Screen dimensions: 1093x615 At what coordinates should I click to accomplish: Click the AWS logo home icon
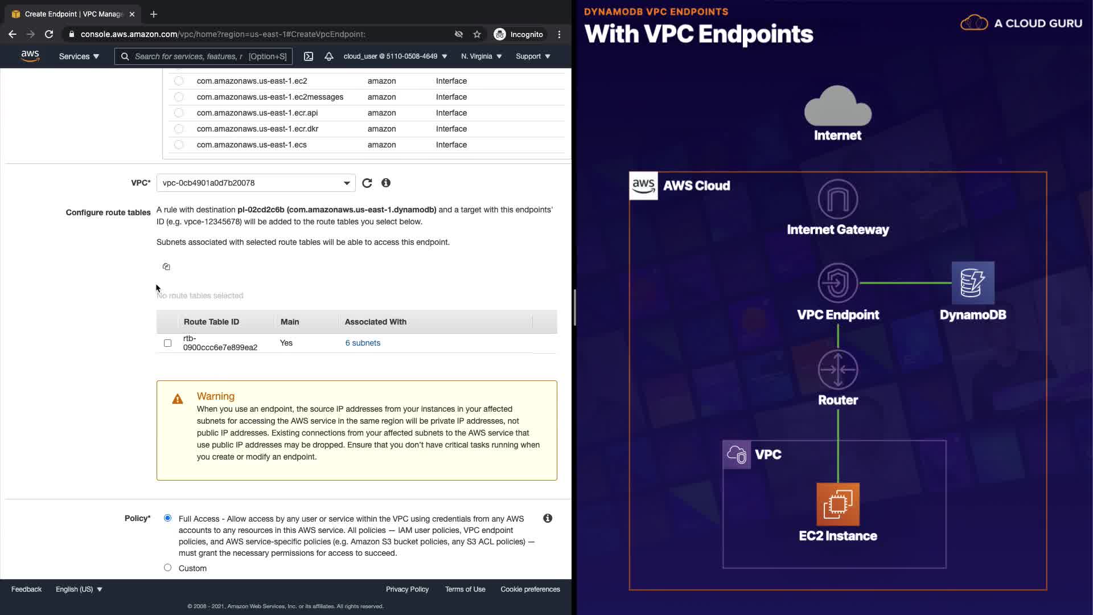pyautogui.click(x=30, y=56)
